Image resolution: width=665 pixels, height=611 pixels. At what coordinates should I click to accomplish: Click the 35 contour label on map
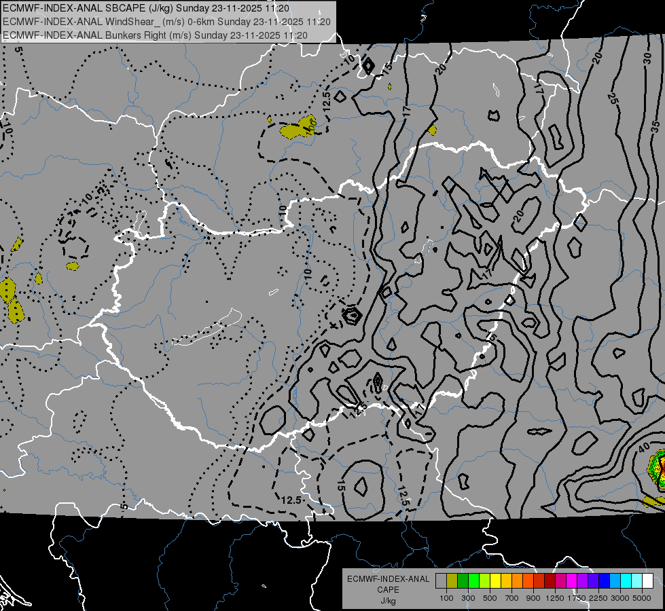click(x=656, y=126)
